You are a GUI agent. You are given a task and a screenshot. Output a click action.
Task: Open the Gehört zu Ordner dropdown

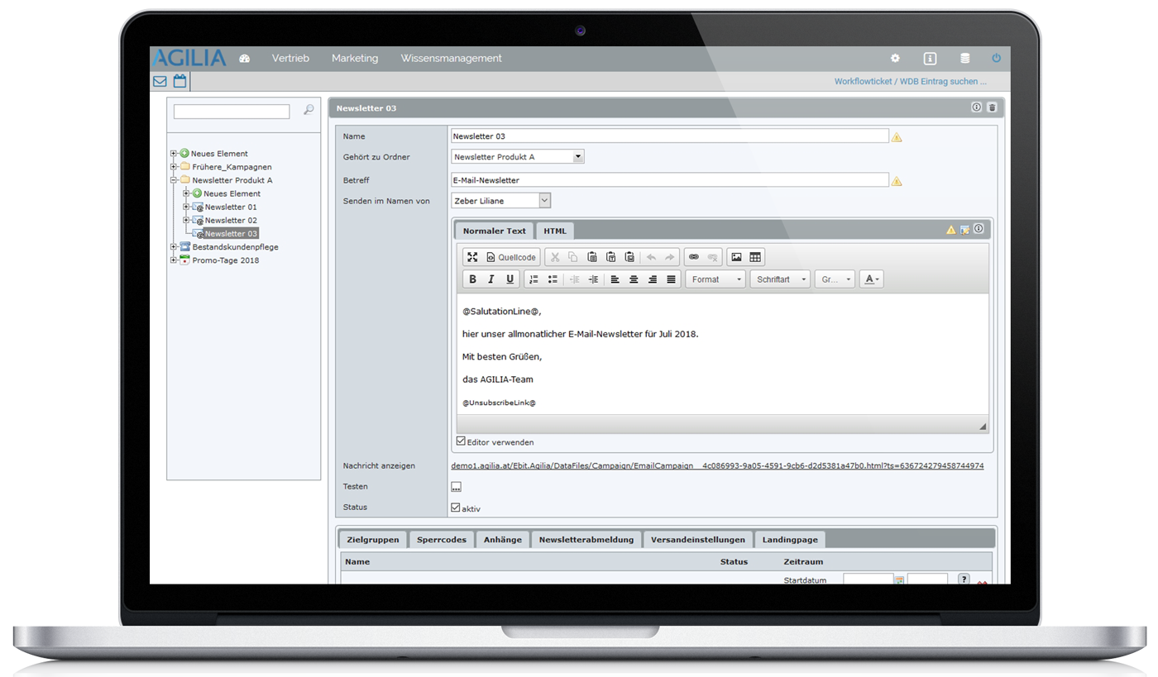(518, 156)
